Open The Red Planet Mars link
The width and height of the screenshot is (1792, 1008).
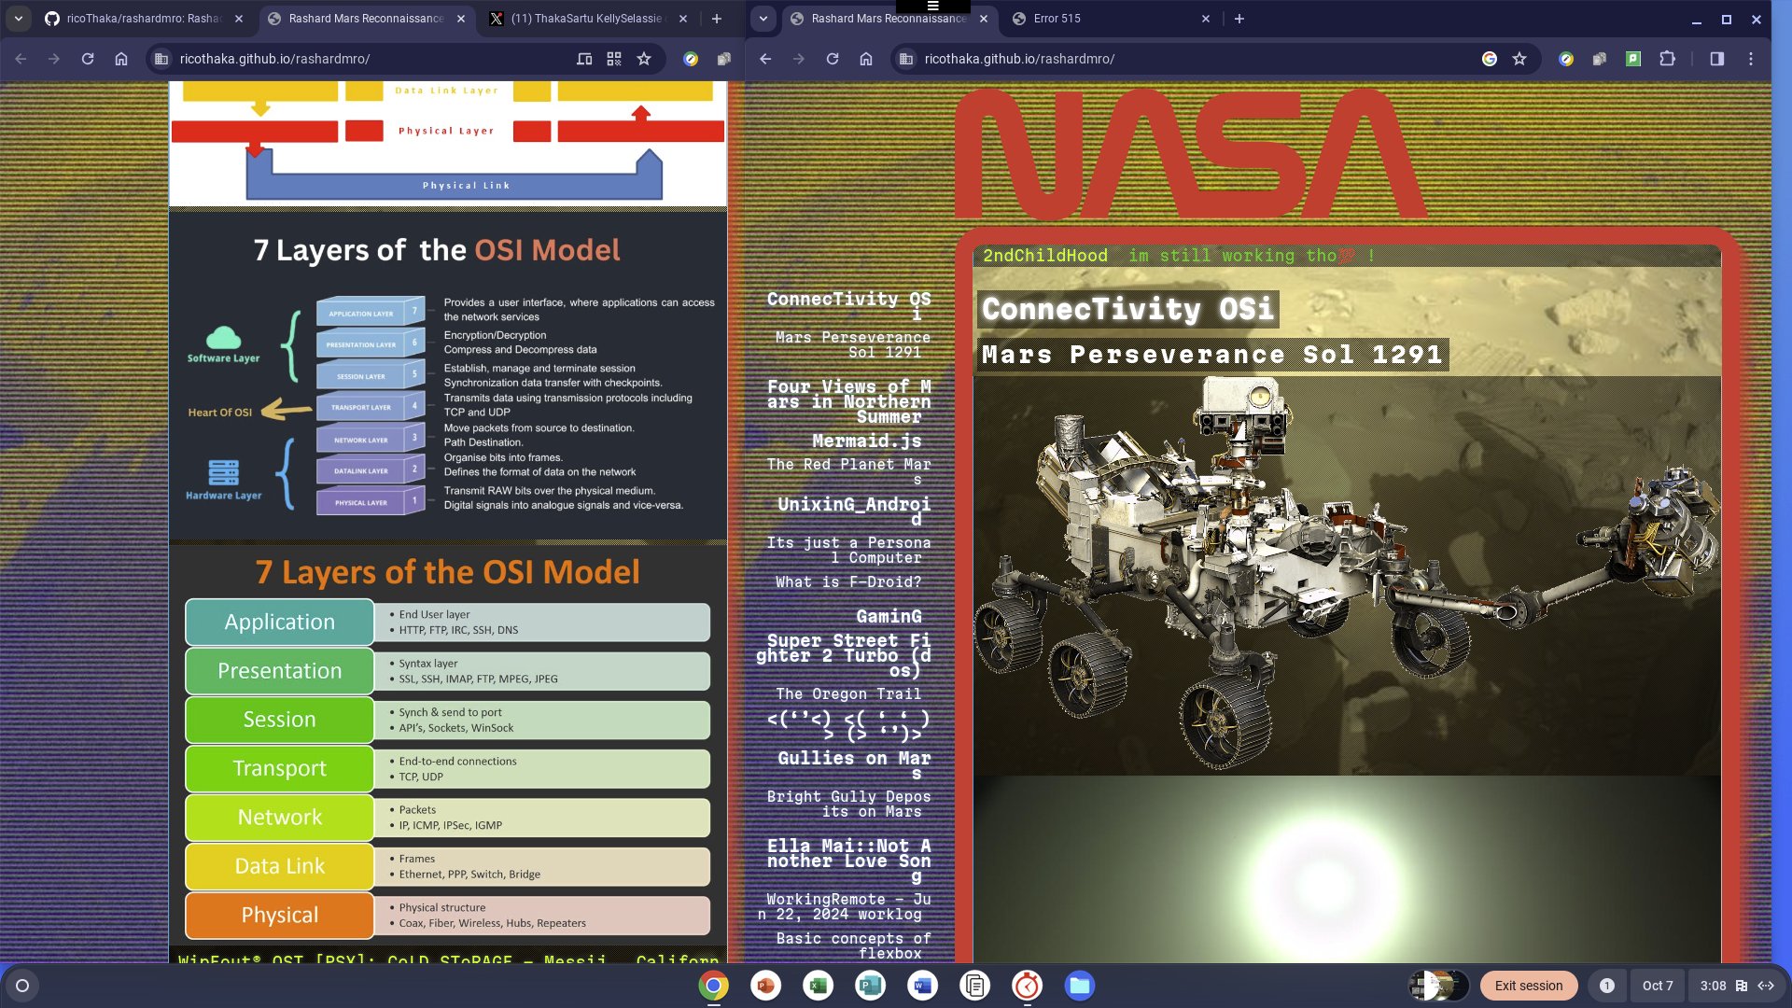[x=848, y=471]
